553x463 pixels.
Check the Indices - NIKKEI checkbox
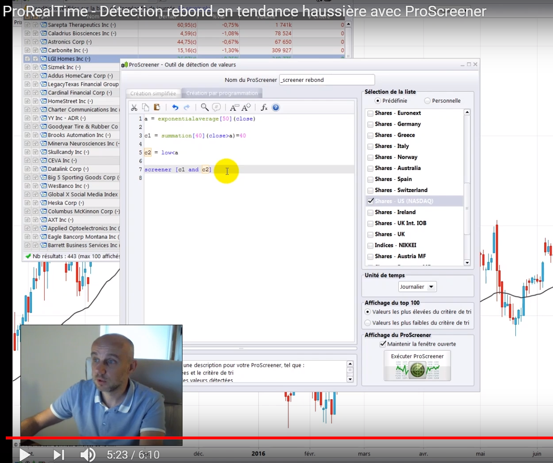370,245
